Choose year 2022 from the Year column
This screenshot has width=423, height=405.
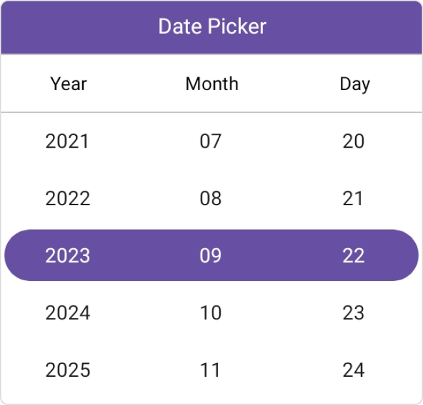pos(67,199)
